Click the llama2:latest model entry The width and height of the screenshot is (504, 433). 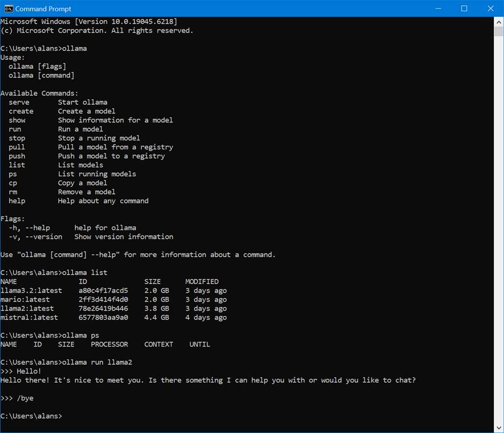tap(27, 309)
